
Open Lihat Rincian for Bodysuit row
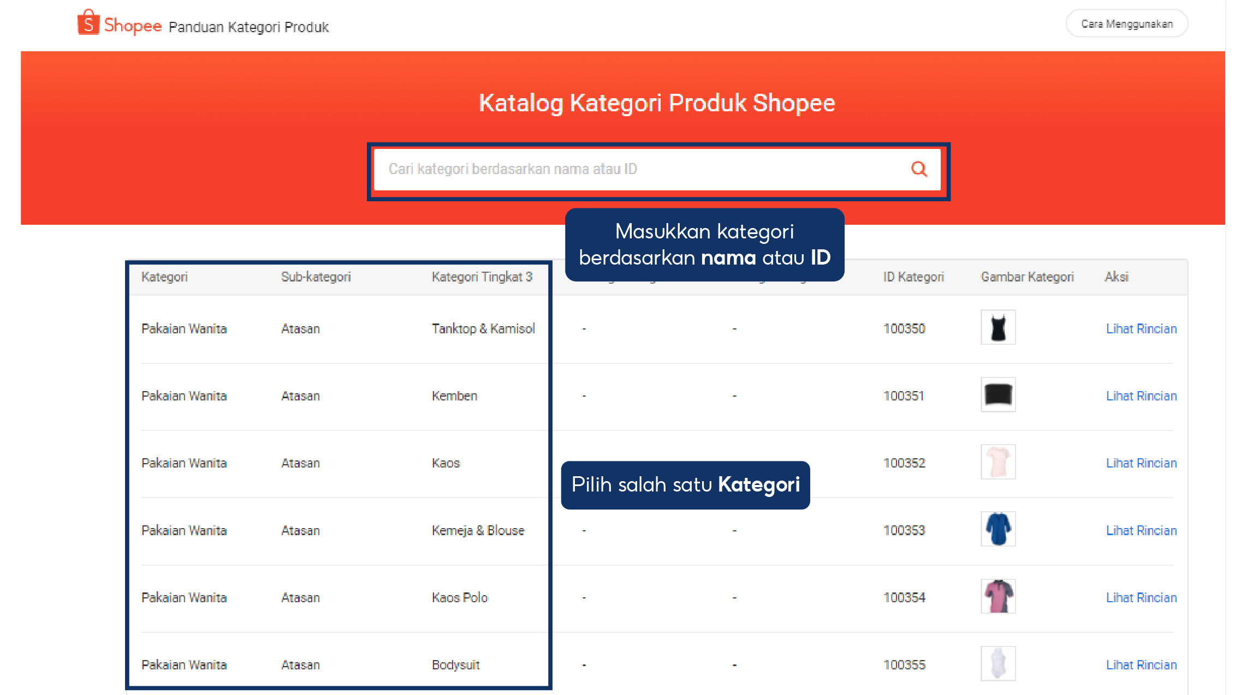[x=1141, y=665]
